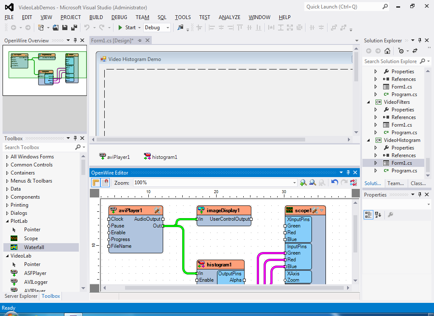This screenshot has width=434, height=316.
Task: Collapse the VideoLab toolbox group
Action: (x=7, y=256)
